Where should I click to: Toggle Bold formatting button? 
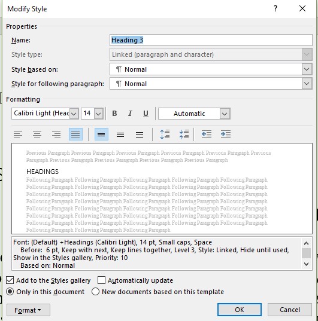click(114, 114)
